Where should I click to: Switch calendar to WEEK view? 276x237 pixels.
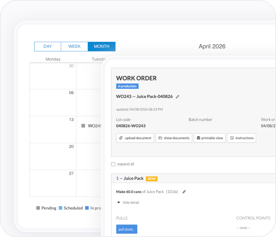point(74,46)
